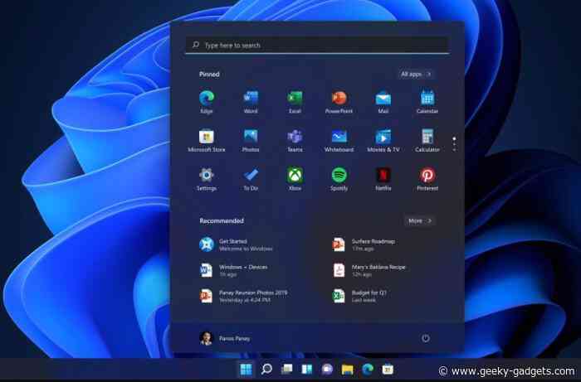
Task: Launch the To Do app
Action: tap(251, 179)
